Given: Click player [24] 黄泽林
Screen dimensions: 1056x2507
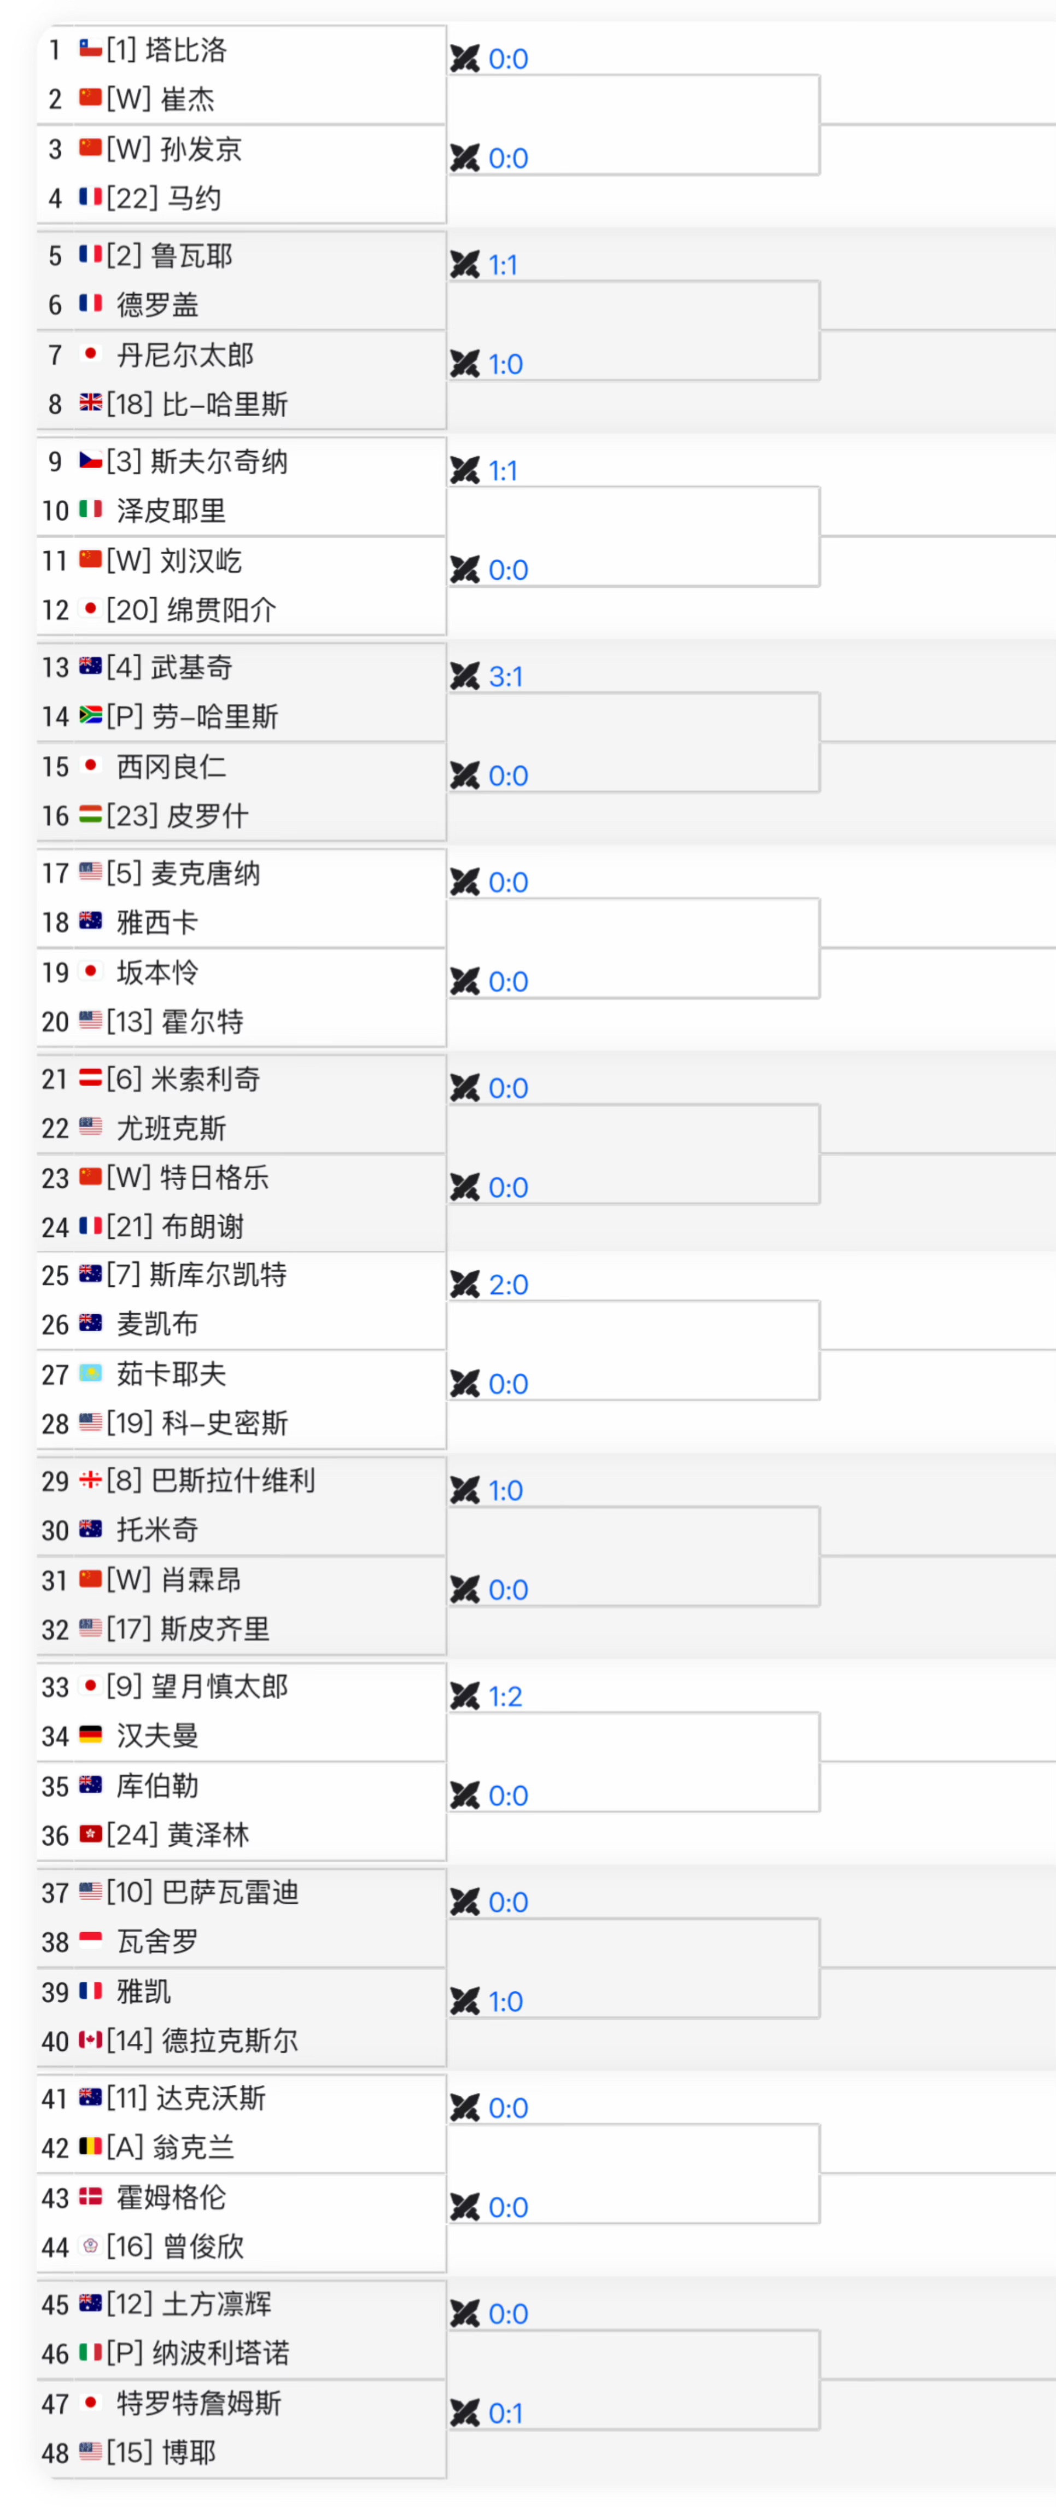Looking at the screenshot, I should [x=178, y=1834].
